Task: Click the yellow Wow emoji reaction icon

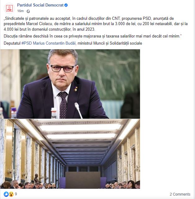Action: pyautogui.click(x=11, y=194)
